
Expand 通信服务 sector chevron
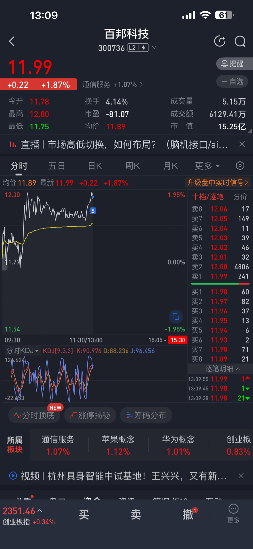[141, 84]
